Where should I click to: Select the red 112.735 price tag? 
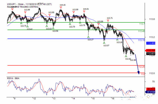[x=151, y=51]
